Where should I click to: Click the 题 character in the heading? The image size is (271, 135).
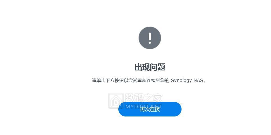162,67
